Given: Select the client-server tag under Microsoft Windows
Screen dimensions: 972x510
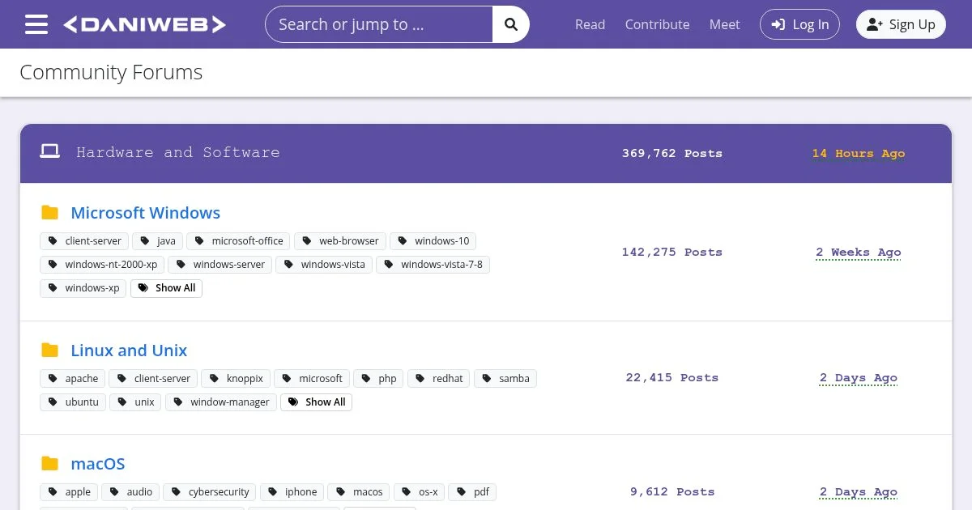Looking at the screenshot, I should [x=84, y=241].
